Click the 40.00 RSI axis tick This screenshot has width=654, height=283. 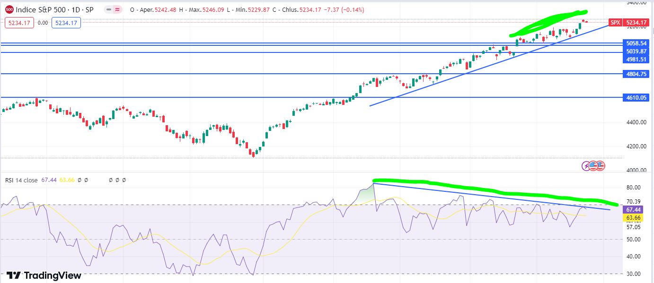633,257
